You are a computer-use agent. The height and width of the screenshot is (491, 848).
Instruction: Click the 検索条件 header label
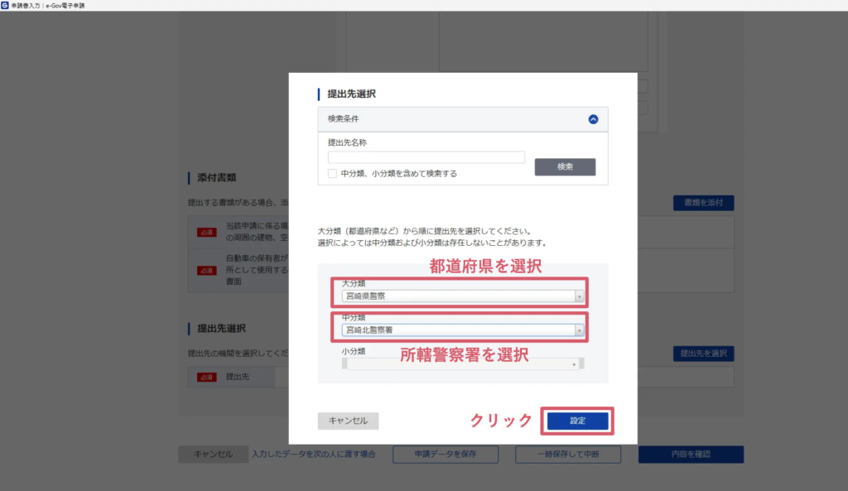tap(343, 119)
